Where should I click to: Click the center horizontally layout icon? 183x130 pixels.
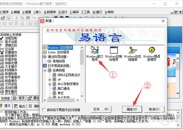coord(30,24)
